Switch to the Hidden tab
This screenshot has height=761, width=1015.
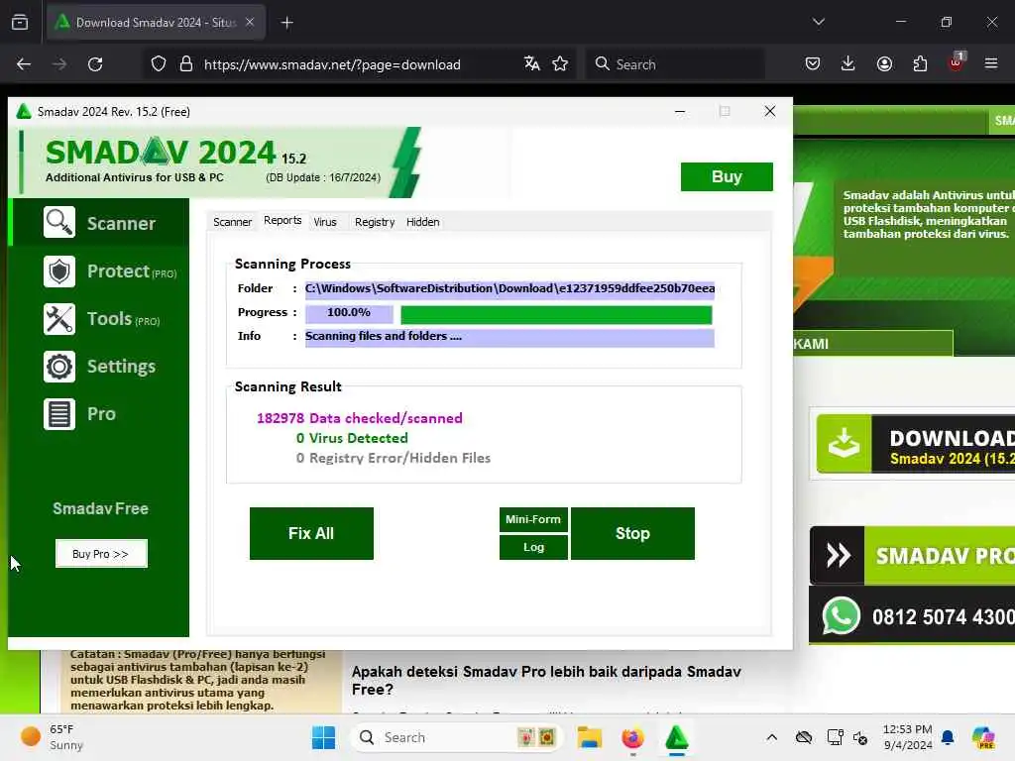point(422,222)
